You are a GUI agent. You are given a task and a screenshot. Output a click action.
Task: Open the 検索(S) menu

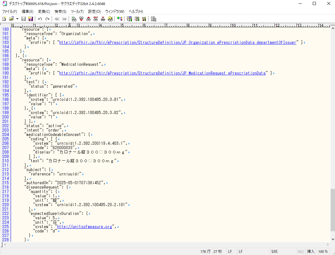tap(60, 12)
